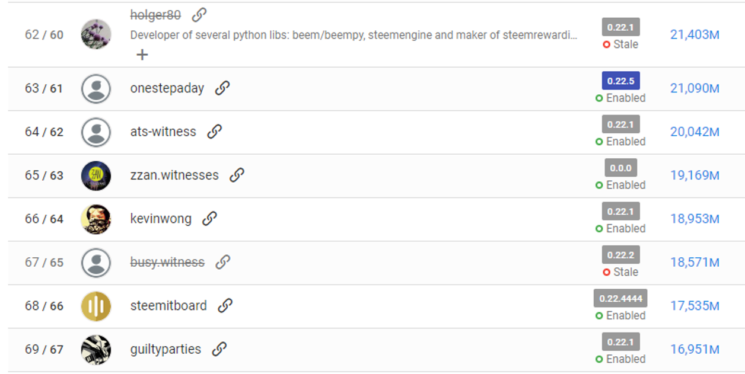The height and width of the screenshot is (374, 745).
Task: Open the steemitboard link icon
Action: point(225,306)
